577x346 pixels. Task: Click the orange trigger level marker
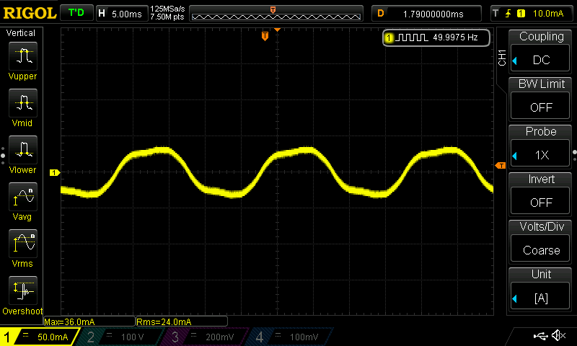tap(501, 166)
